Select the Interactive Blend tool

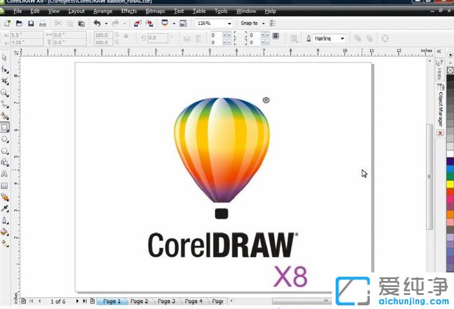tap(4, 197)
